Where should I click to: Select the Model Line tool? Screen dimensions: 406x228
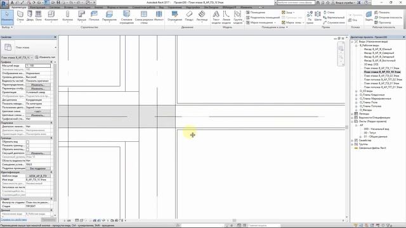point(226,17)
